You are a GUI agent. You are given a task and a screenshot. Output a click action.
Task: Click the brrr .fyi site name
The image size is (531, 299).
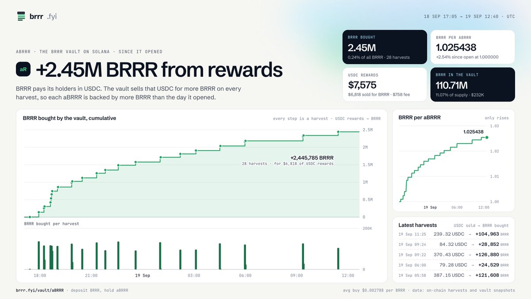(x=43, y=16)
